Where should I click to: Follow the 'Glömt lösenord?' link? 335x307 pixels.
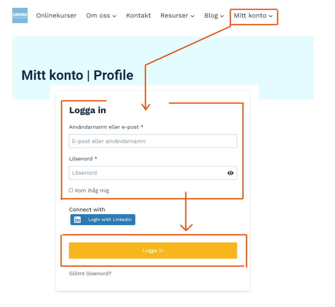pos(90,273)
